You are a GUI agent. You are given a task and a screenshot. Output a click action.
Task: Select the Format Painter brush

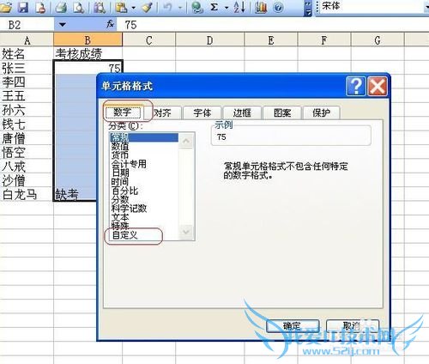(148, 7)
